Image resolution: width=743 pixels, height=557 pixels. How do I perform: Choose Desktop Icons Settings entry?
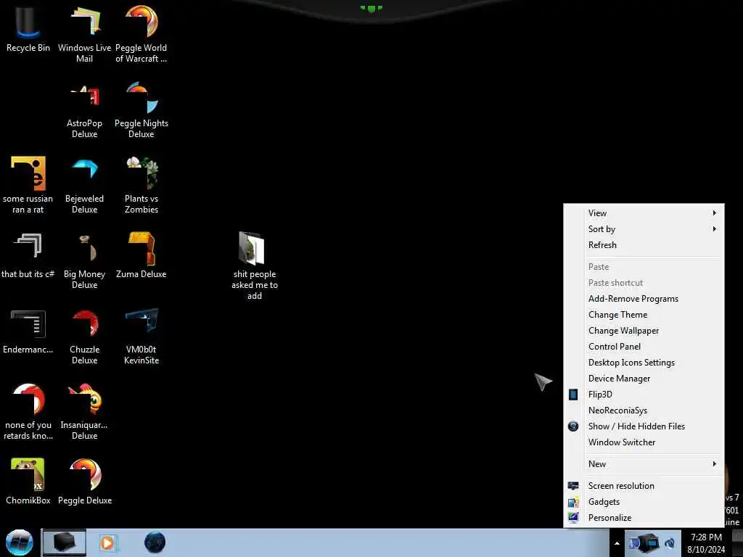644,363
